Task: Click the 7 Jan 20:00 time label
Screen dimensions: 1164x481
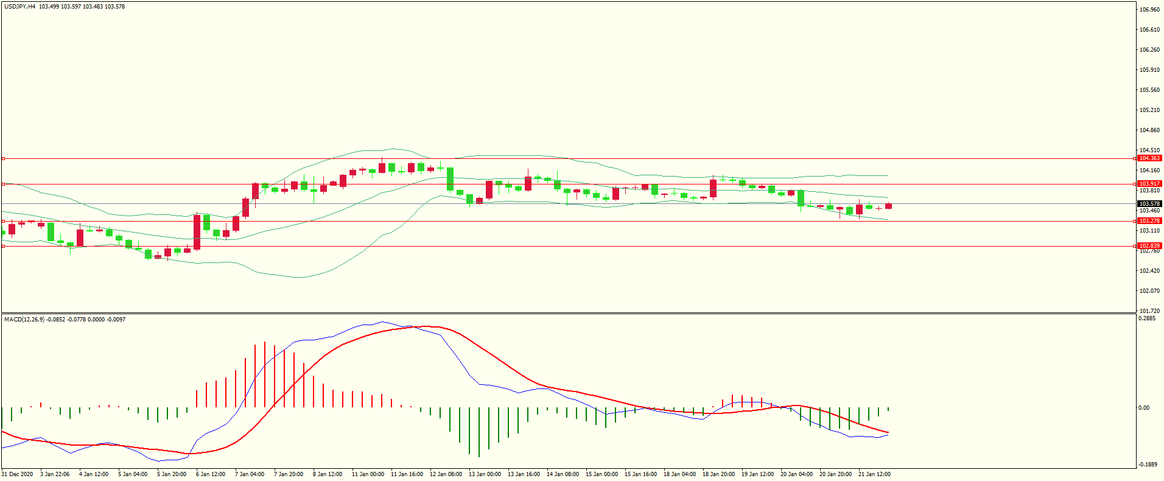Action: 289,474
